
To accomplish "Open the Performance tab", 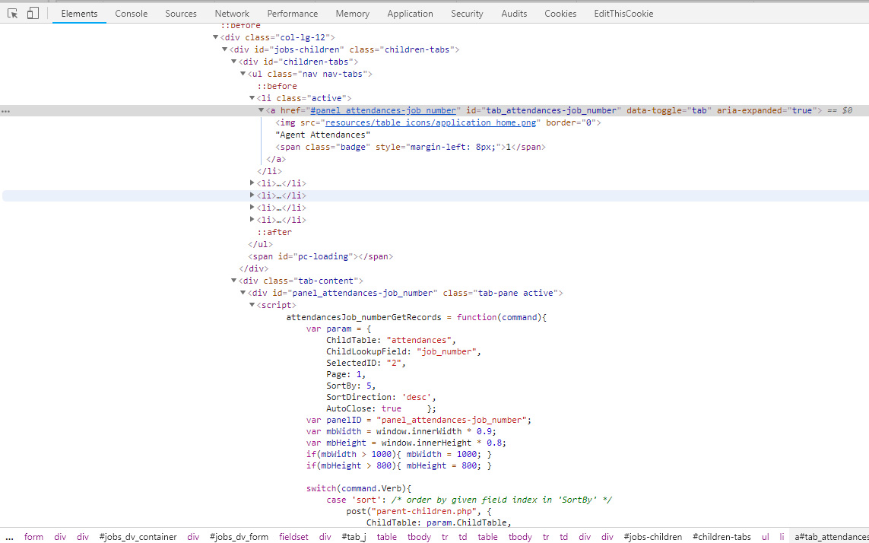I will pyautogui.click(x=292, y=14).
